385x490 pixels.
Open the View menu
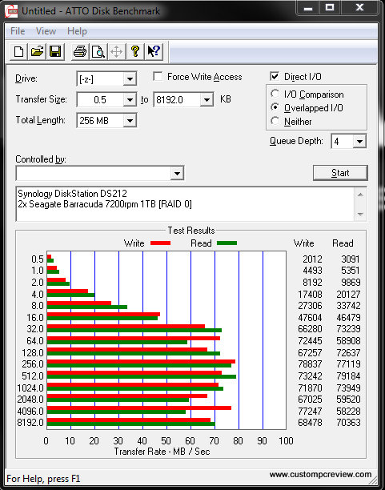pos(46,31)
